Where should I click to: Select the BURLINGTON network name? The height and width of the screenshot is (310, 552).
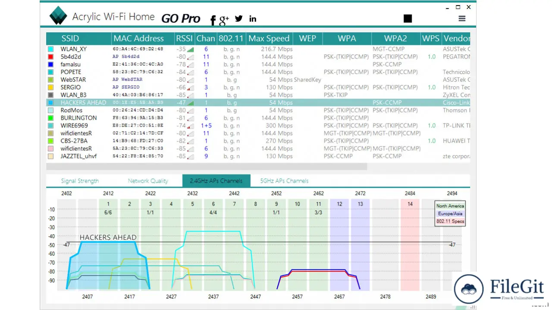click(78, 118)
